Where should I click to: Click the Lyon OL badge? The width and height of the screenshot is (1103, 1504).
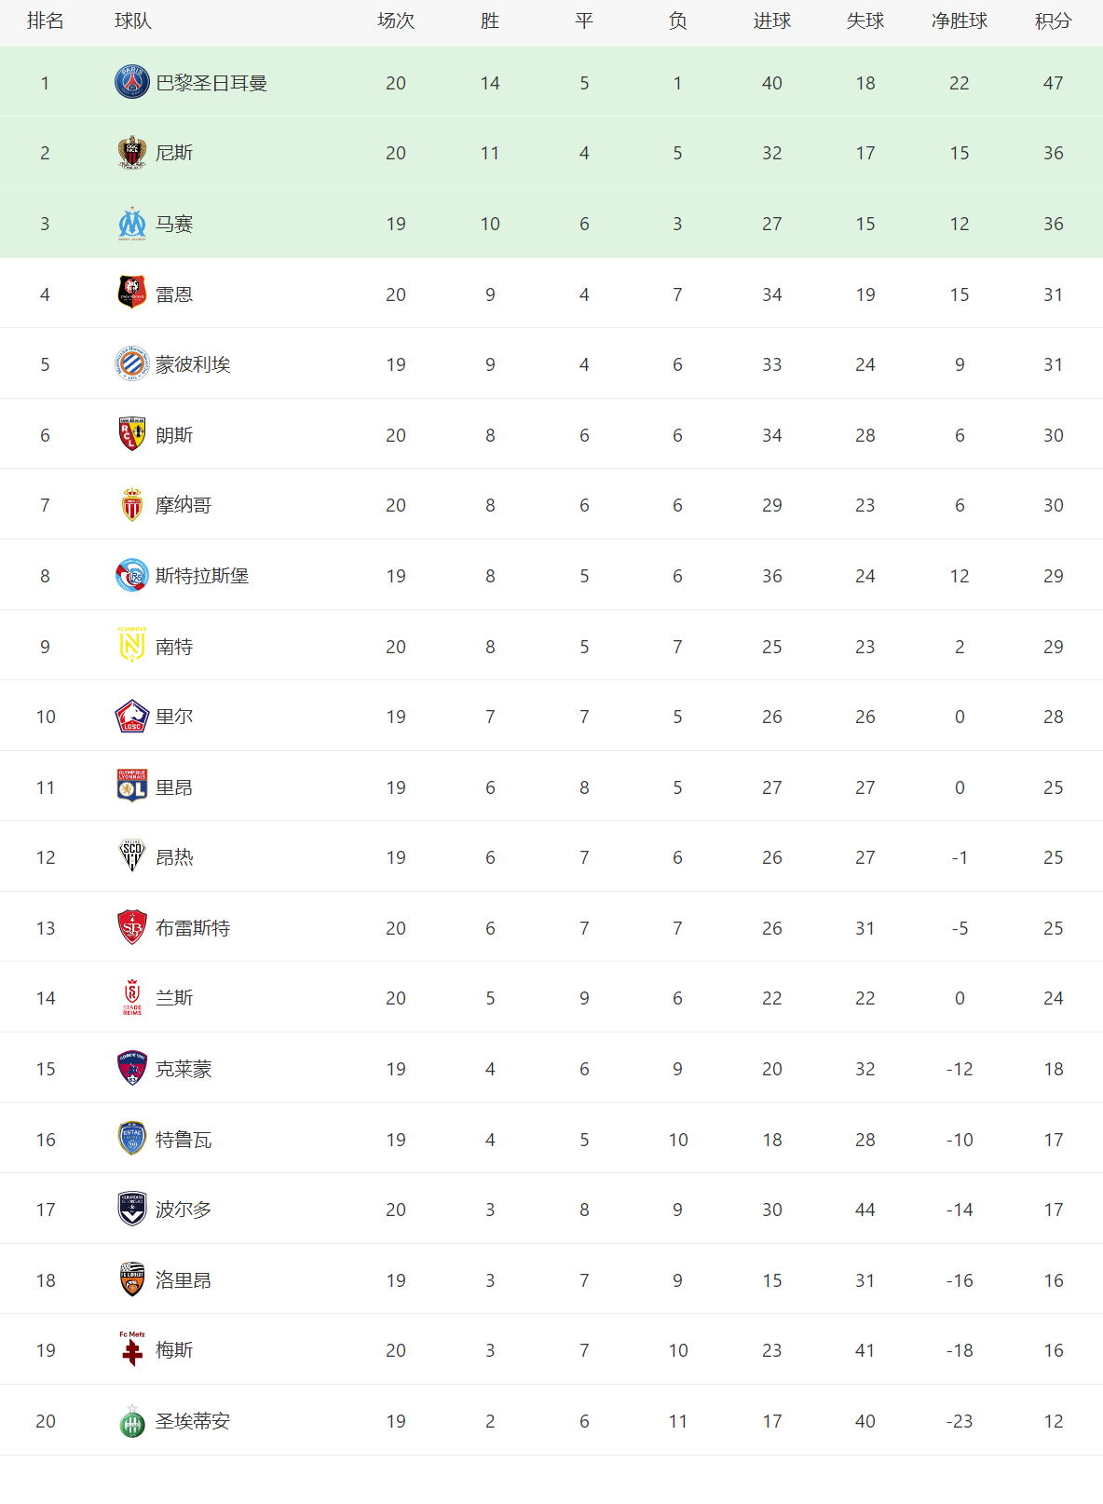click(x=132, y=786)
